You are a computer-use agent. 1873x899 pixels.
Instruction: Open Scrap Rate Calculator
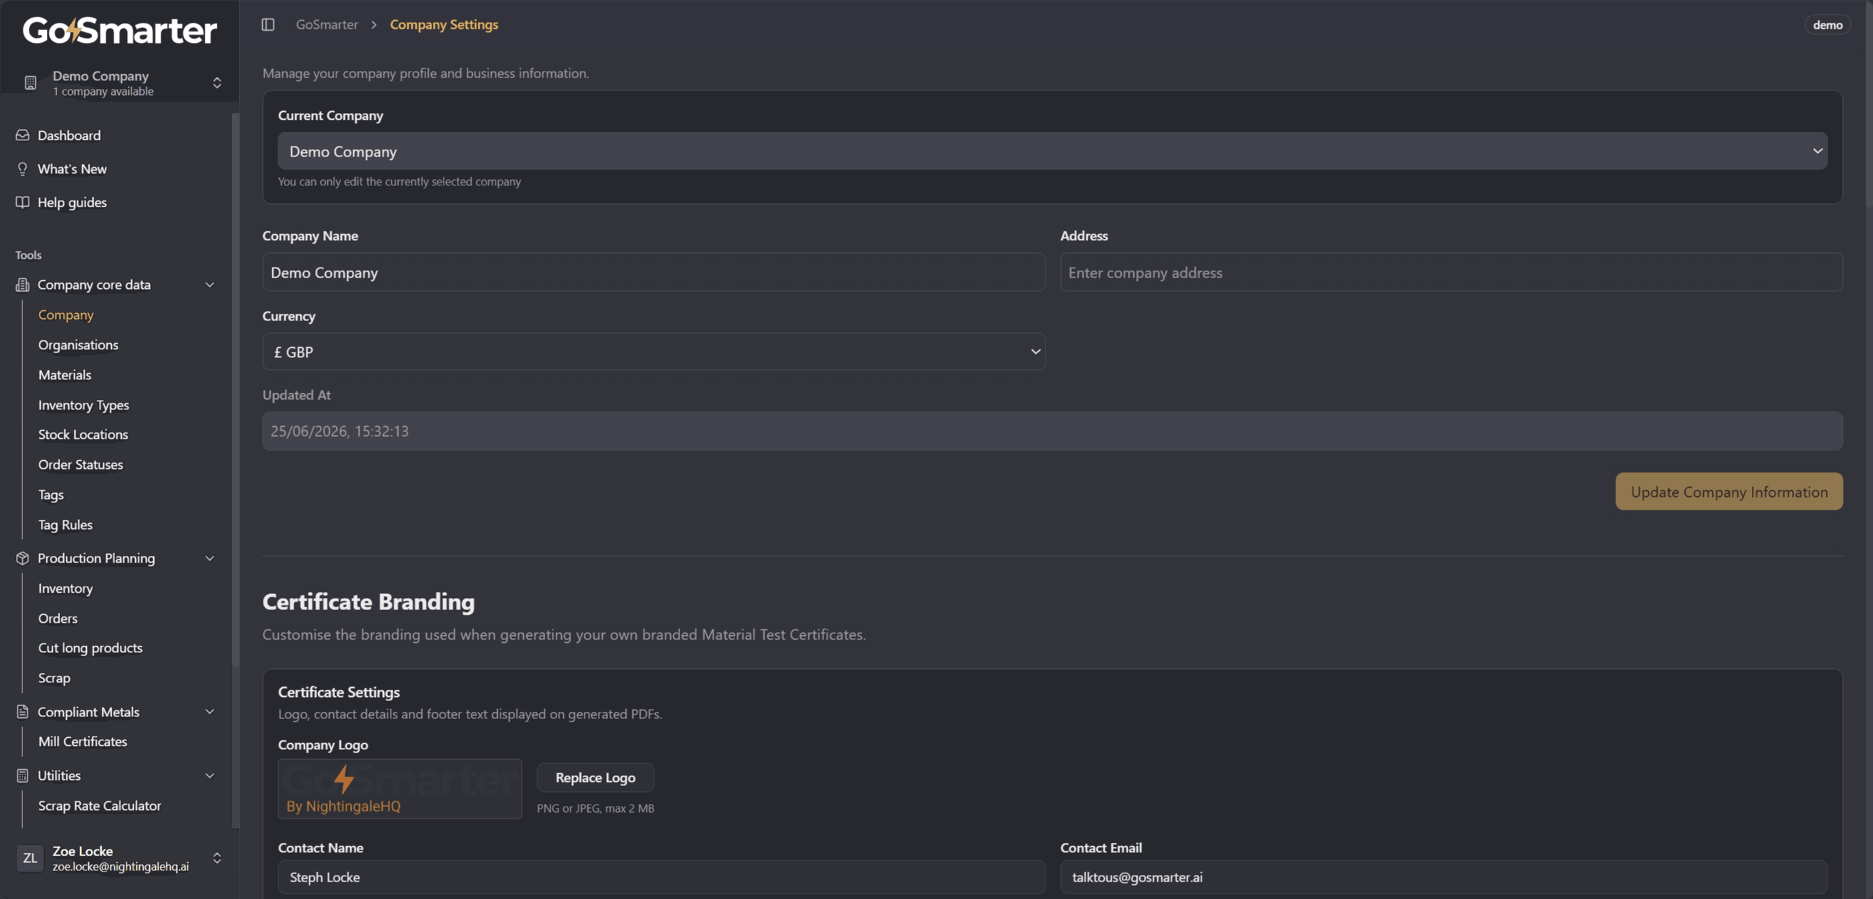pos(100,805)
